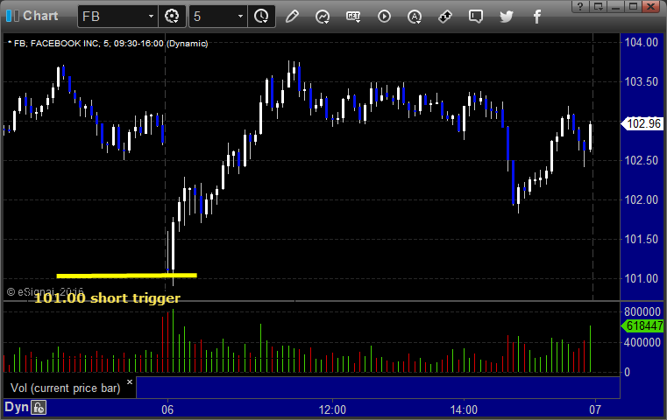Click the '101.00 short trigger' annotation text
Viewport: 667px width, 420px height.
[x=107, y=298]
